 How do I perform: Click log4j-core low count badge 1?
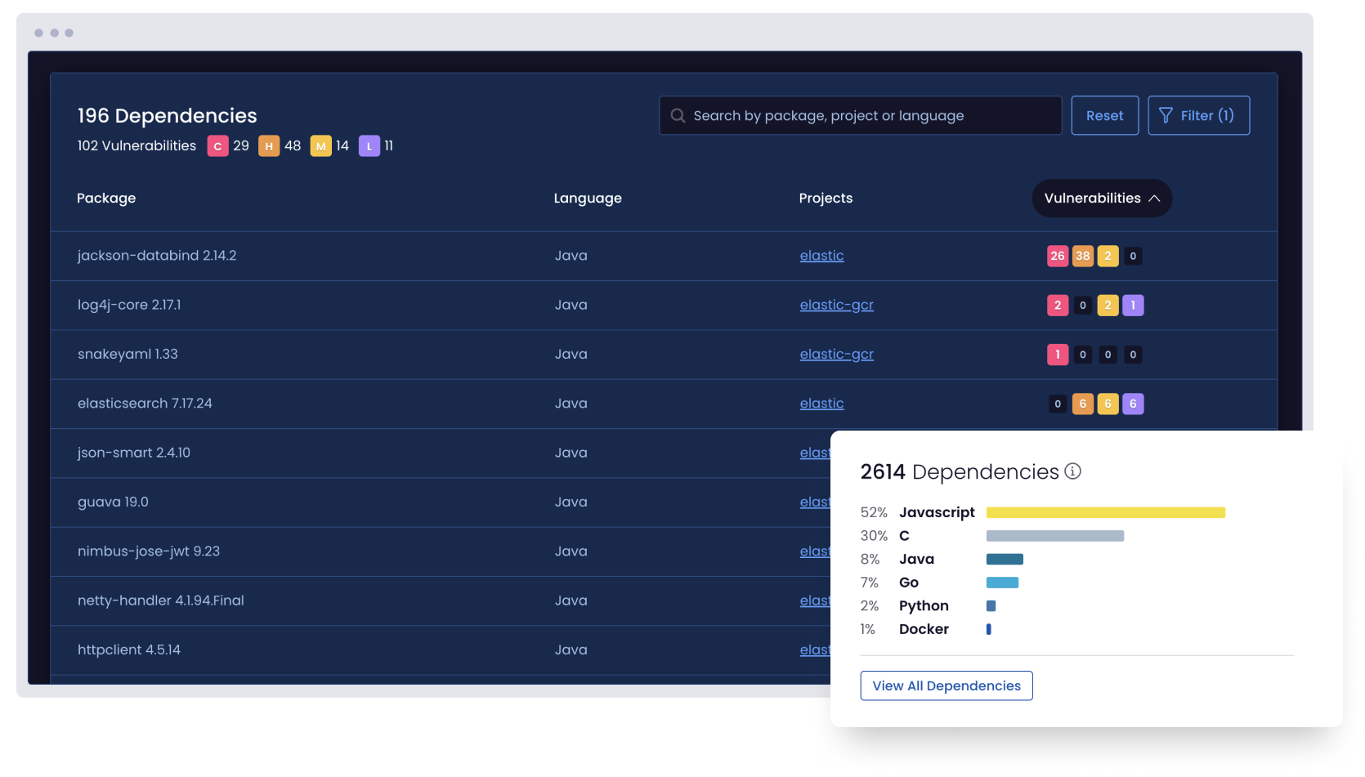point(1133,306)
